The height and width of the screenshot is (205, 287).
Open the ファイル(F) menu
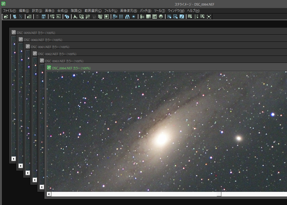point(9,11)
